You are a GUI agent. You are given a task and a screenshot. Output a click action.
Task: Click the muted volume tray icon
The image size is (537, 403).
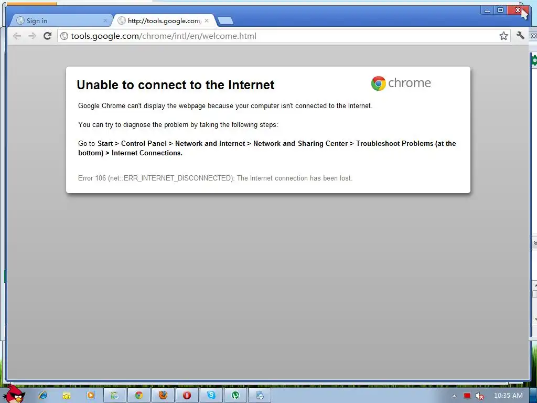(480, 396)
